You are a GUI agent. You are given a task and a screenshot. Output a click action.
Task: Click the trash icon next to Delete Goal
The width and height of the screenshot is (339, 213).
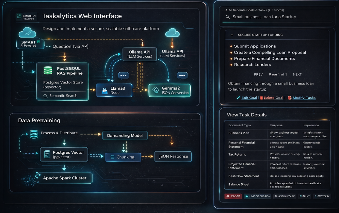tap(261, 98)
